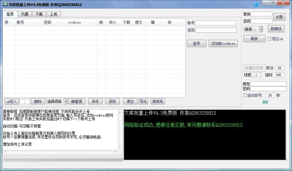Focus the 密码 field under 宽带
This screenshot has width=292, height=171.
coord(268,89)
